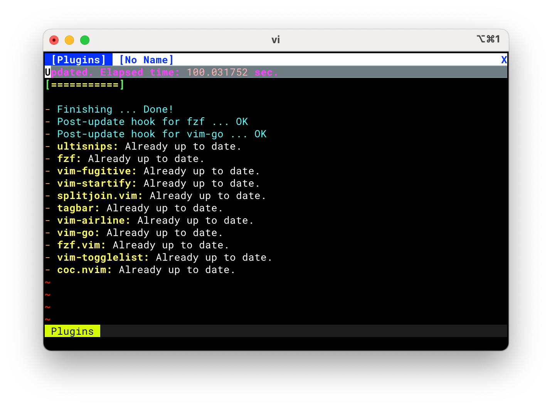The width and height of the screenshot is (552, 408).
Task: Click the 100.031752 elapsed time value
Action: [217, 72]
